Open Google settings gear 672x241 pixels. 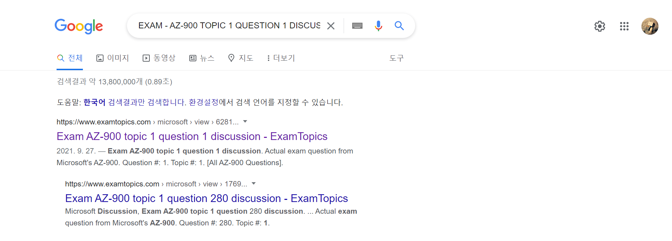pos(600,26)
